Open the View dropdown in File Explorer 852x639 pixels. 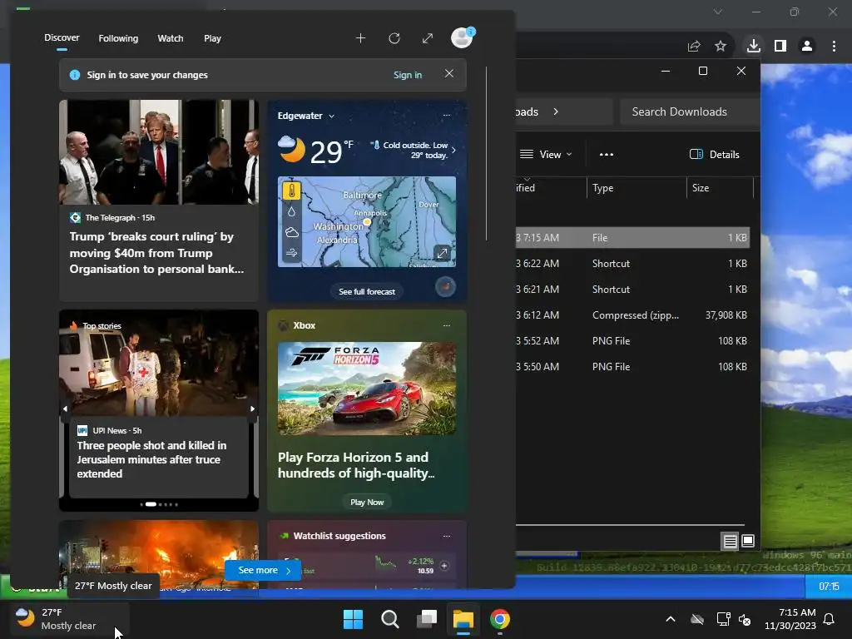click(546, 154)
